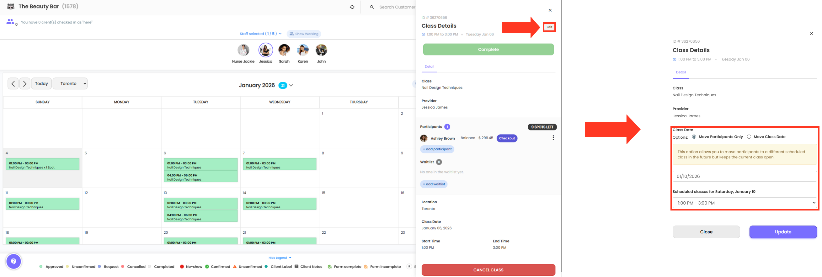Click CANCEL CLASS button
822x277 pixels.
pos(488,270)
